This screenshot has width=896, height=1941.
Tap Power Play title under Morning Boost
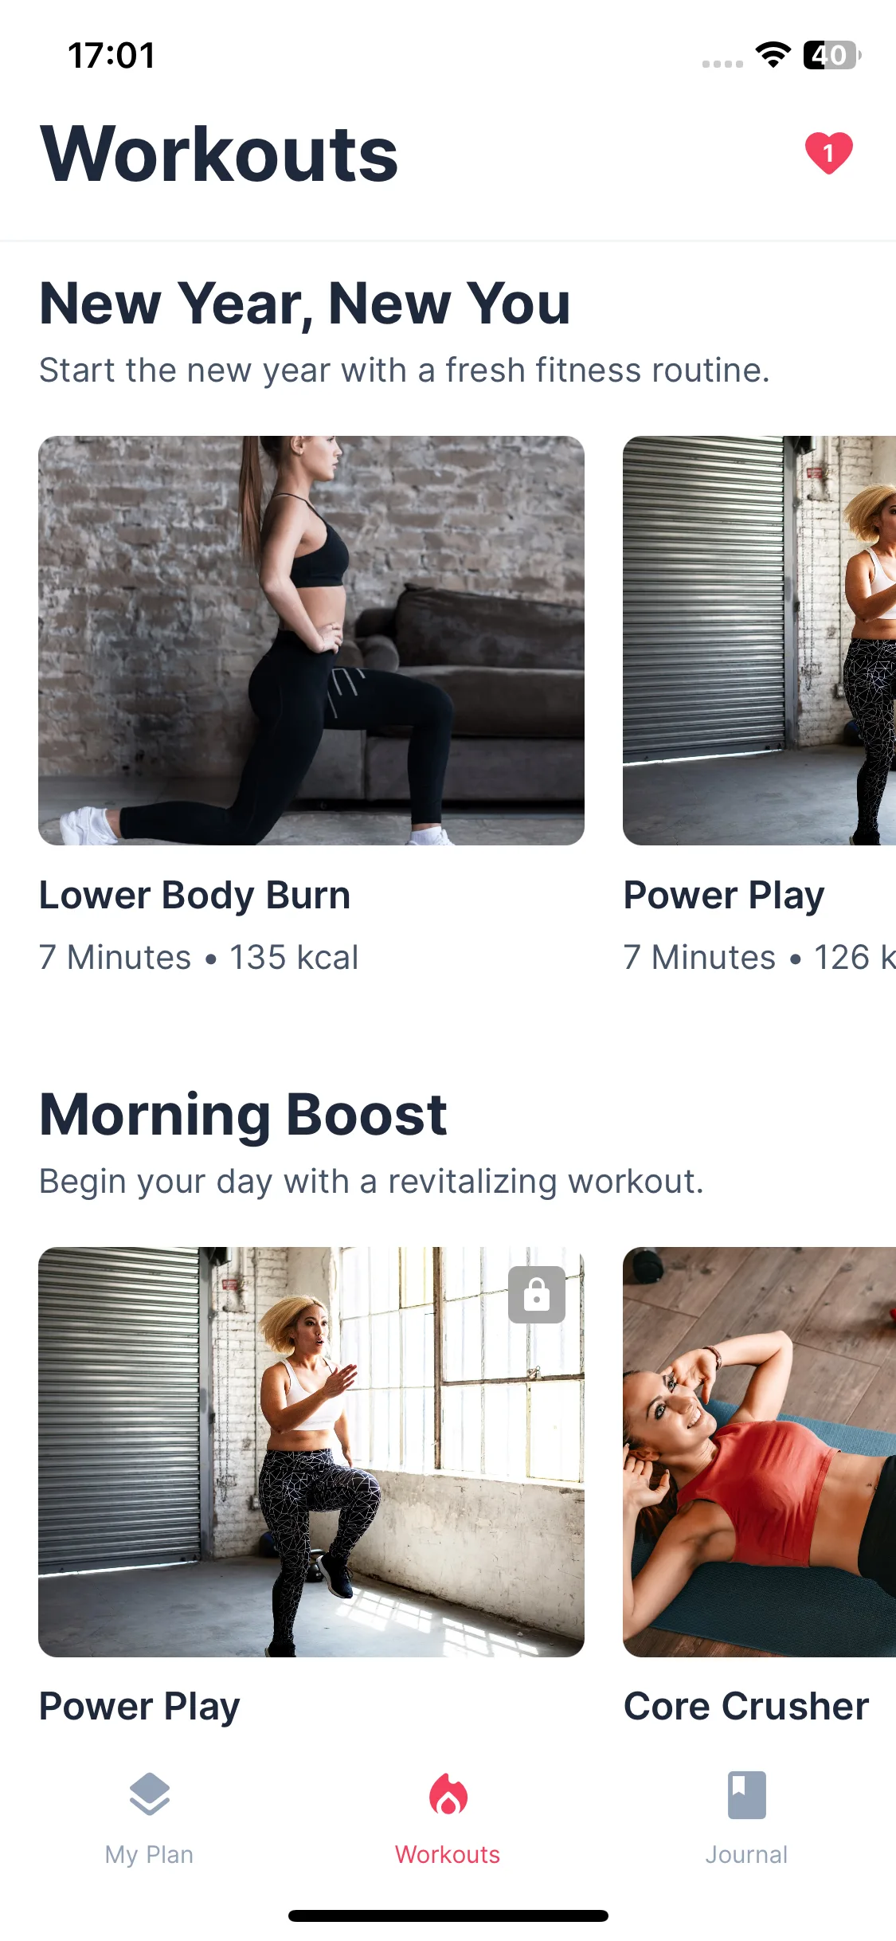coord(139,1708)
